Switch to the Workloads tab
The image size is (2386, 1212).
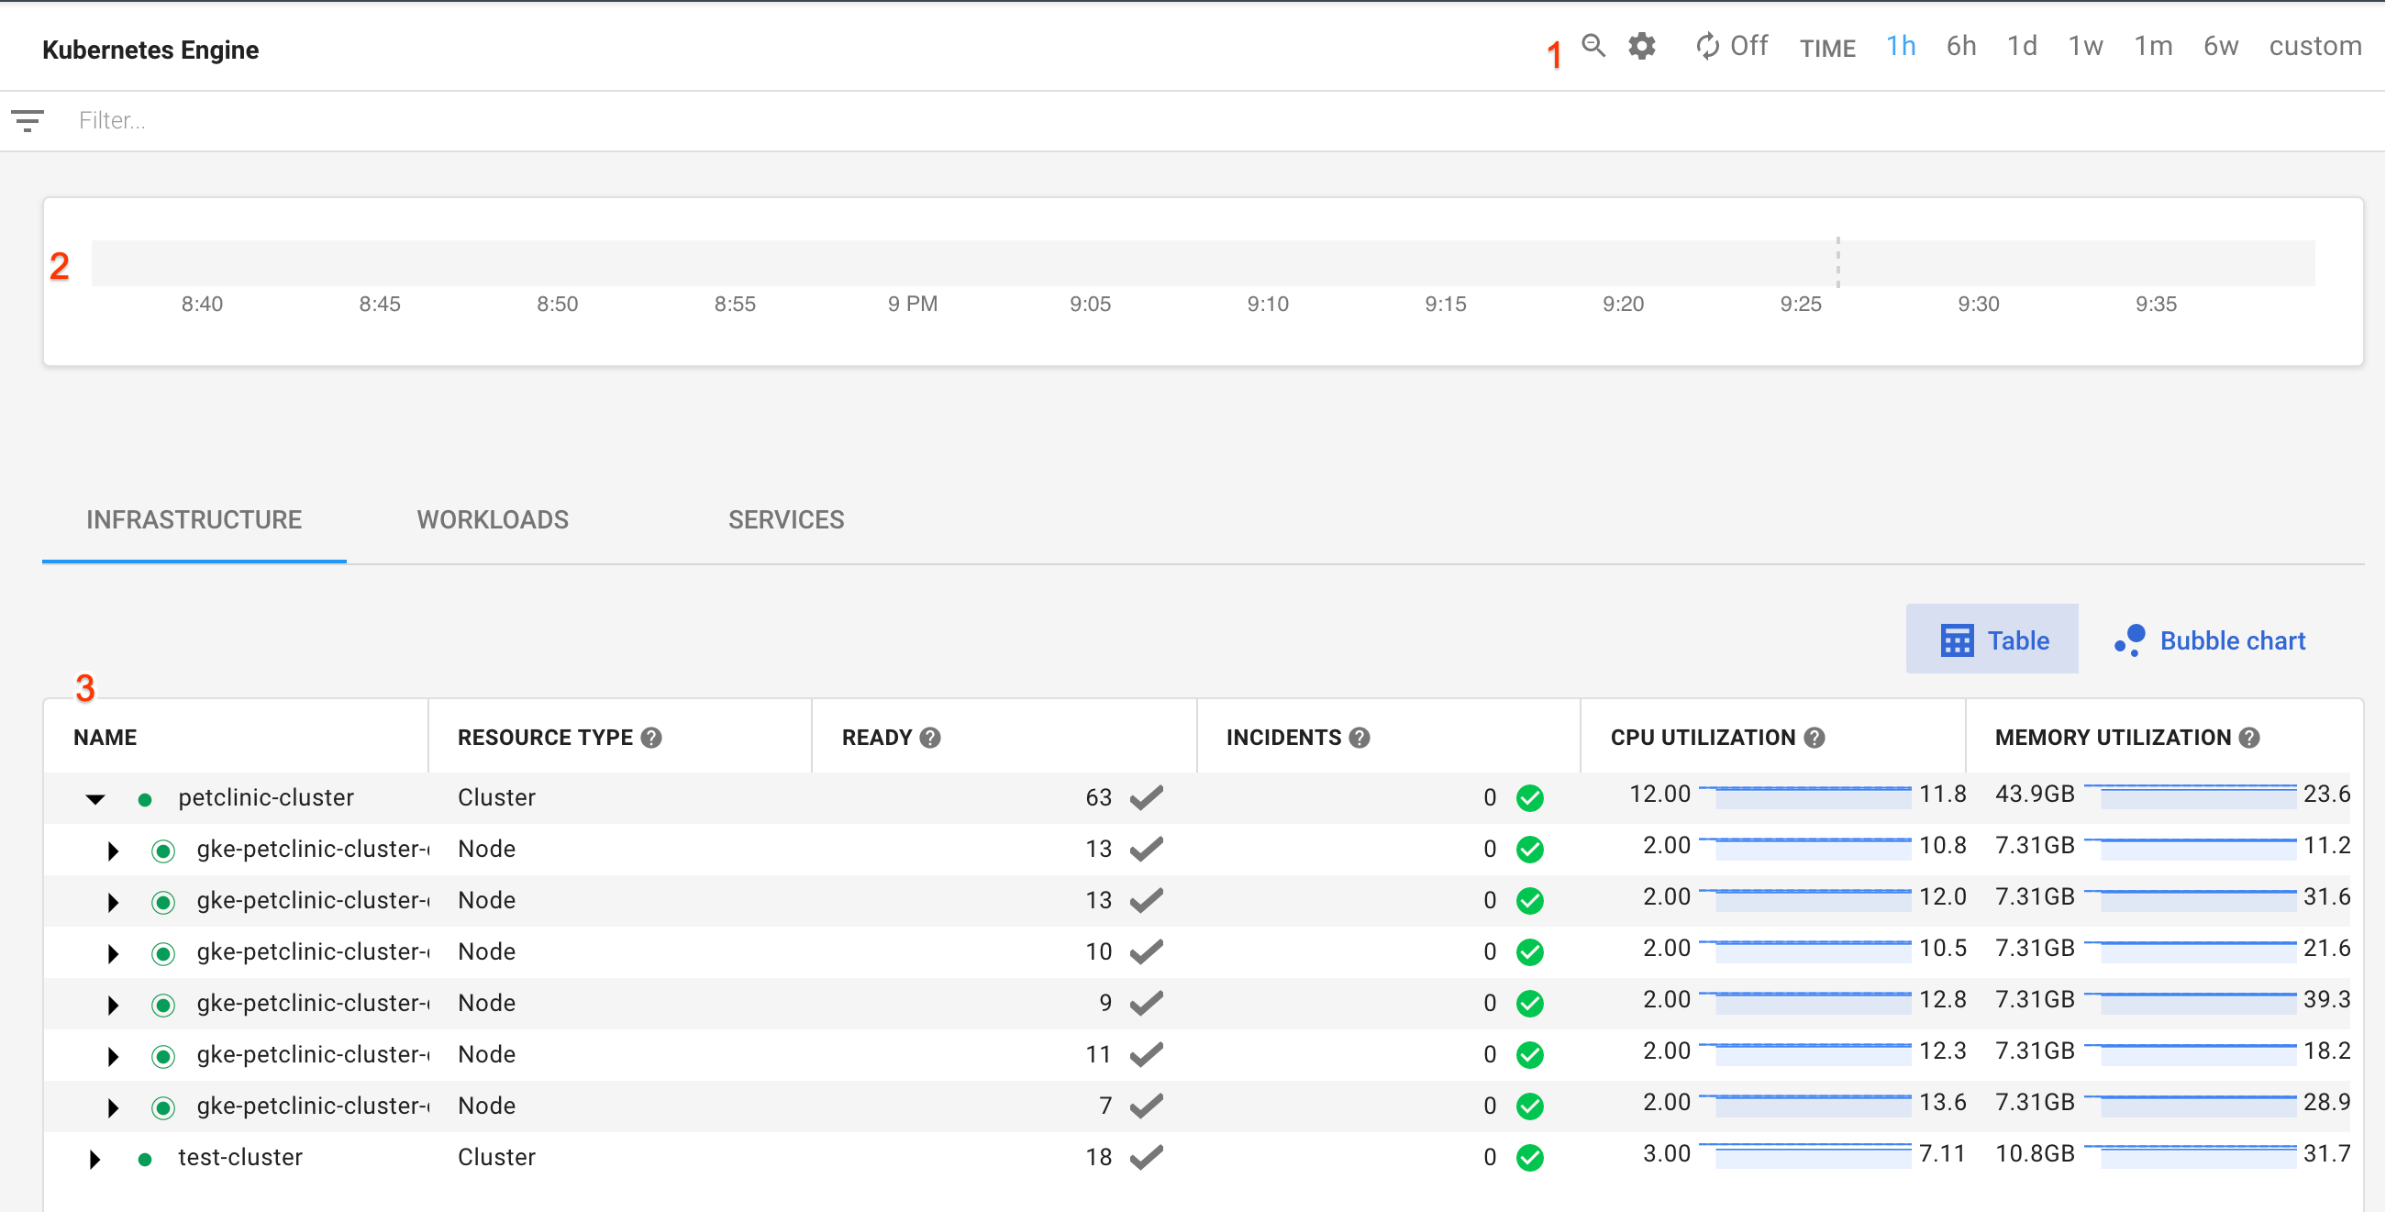tap(492, 520)
